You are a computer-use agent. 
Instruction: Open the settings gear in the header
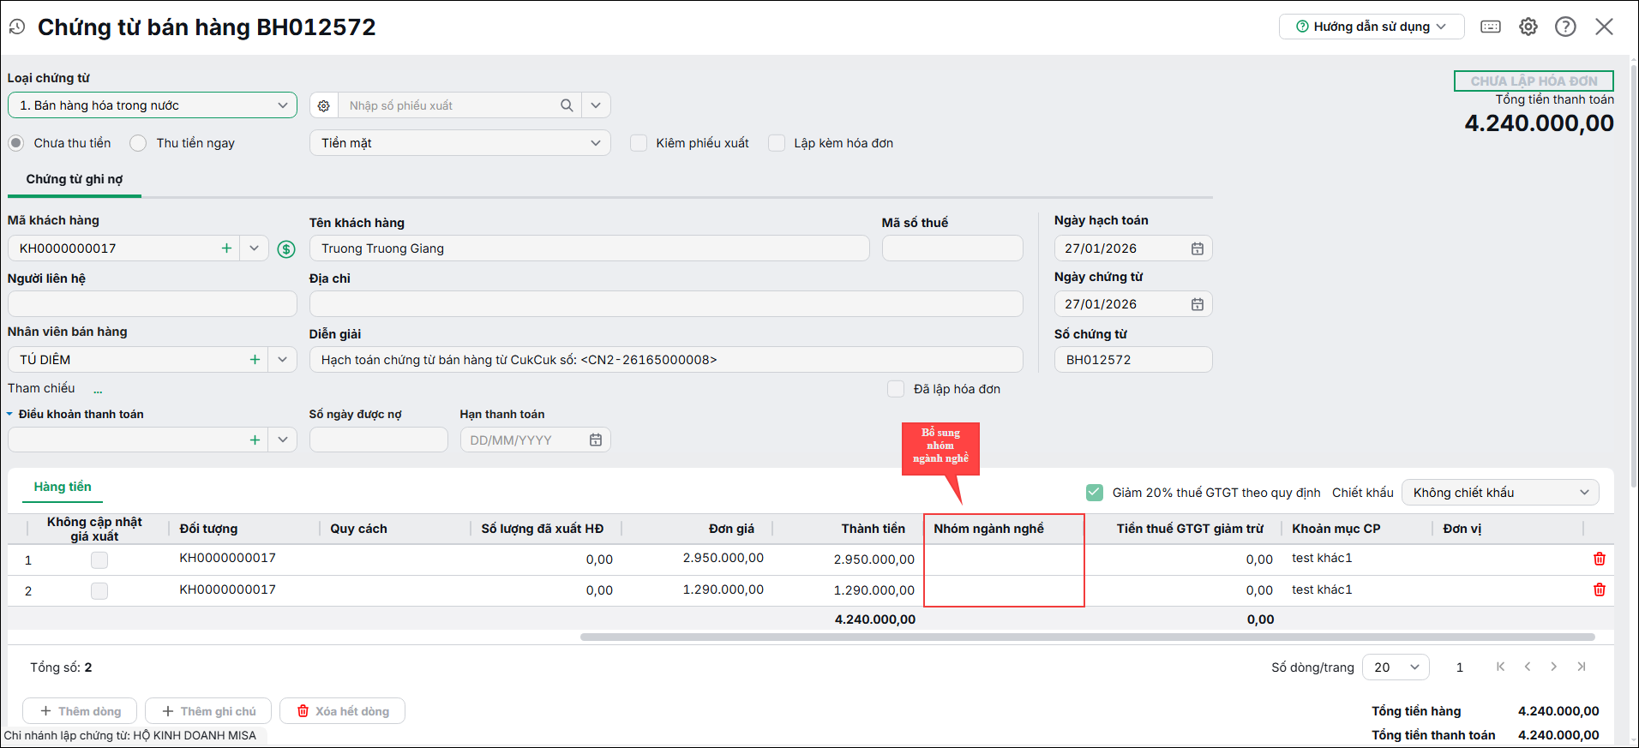tap(1528, 27)
